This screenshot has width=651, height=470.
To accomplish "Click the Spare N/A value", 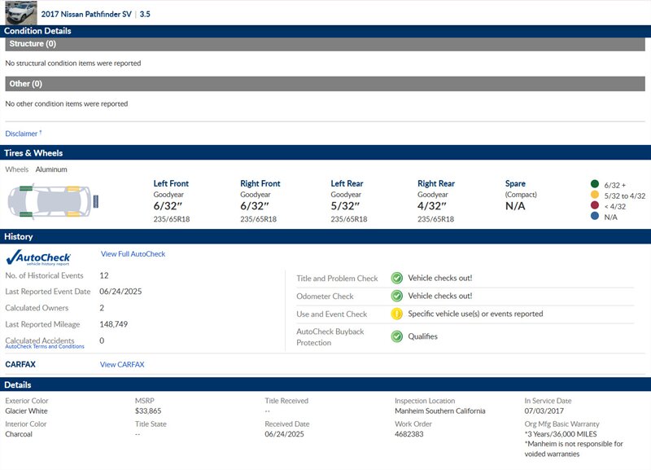I will tap(515, 206).
